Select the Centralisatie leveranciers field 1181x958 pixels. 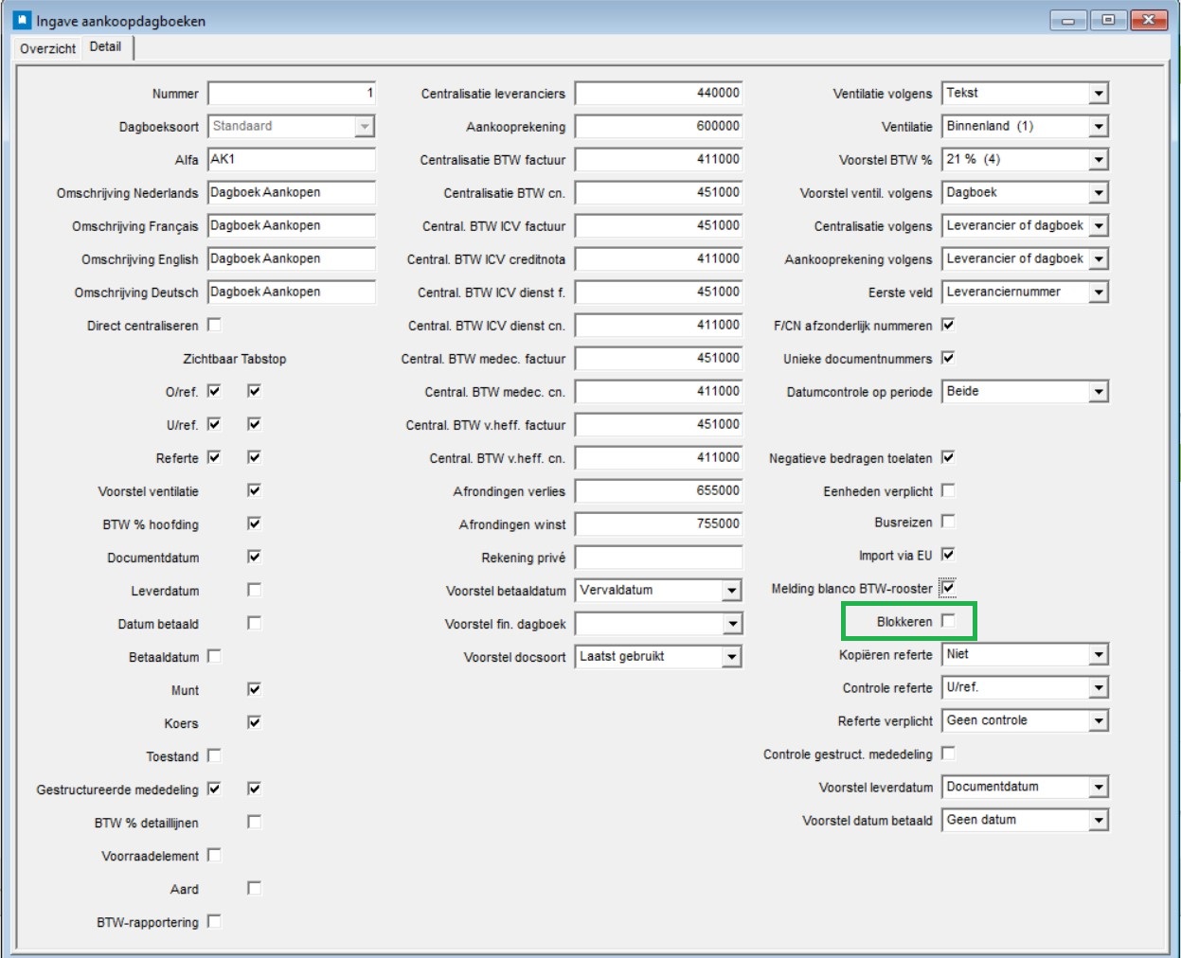[658, 93]
